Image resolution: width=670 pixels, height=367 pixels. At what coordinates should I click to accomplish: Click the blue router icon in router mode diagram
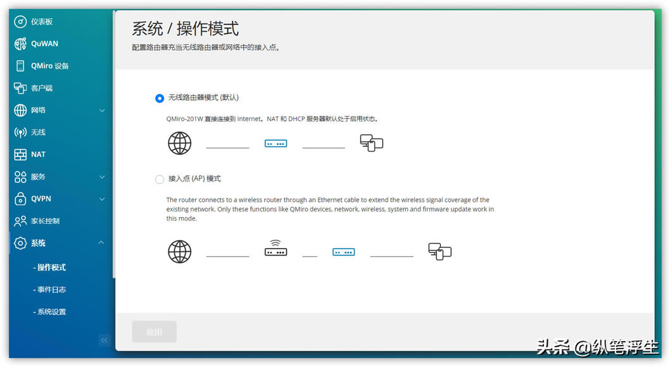coord(275,144)
